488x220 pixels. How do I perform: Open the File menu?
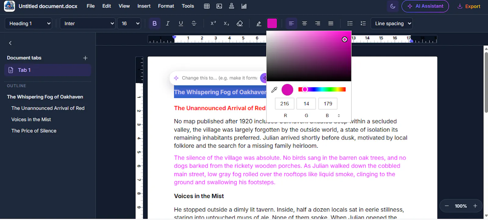click(91, 6)
